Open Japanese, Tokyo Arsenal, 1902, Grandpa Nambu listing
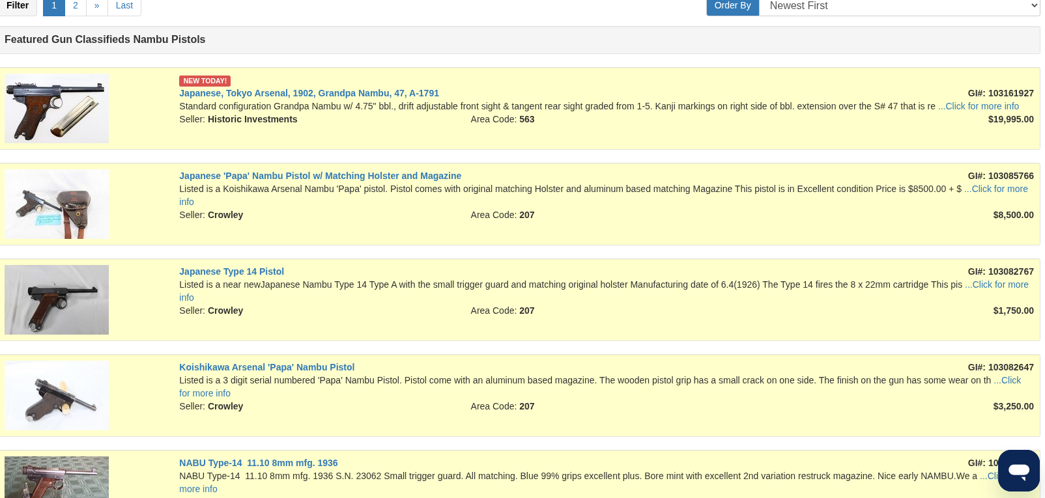The width and height of the screenshot is (1045, 498). [x=309, y=93]
